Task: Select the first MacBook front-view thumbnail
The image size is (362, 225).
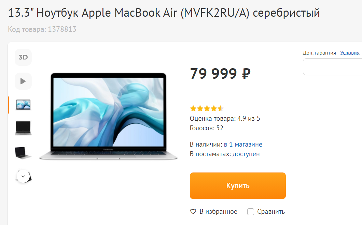Action: pyautogui.click(x=23, y=105)
